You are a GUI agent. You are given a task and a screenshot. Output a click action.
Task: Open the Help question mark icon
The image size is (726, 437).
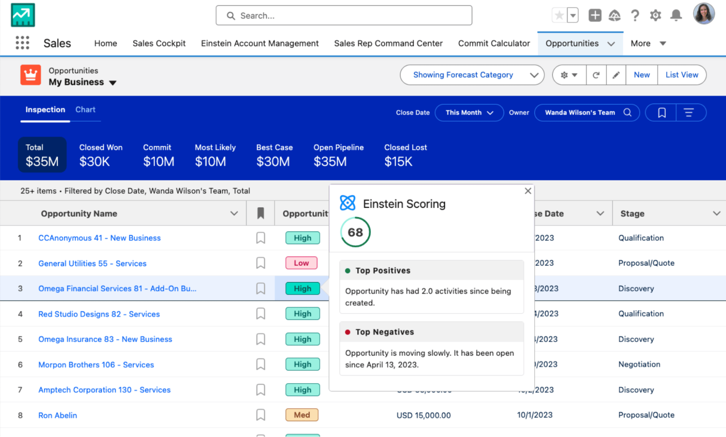pyautogui.click(x=635, y=15)
